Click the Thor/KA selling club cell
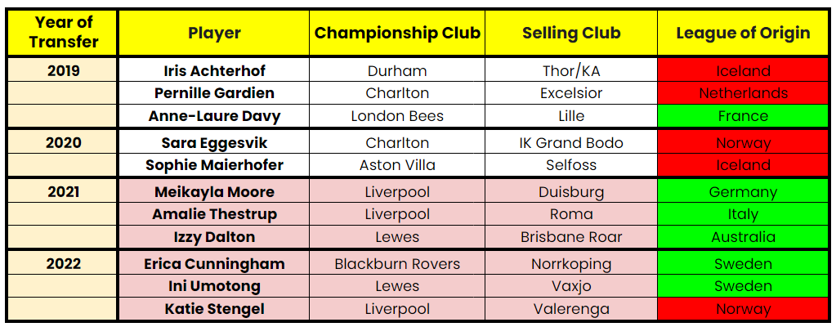This screenshot has width=836, height=327. (571, 71)
